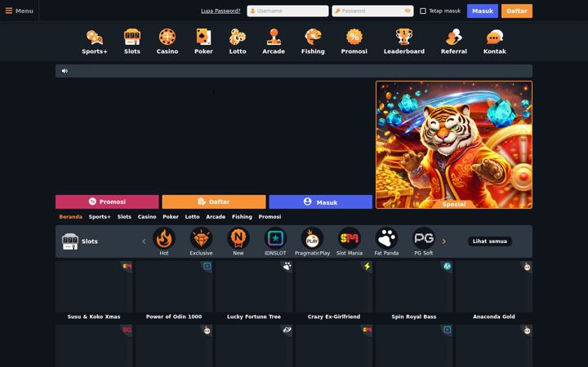
Task: Click the pink Promosi banner button
Action: [x=107, y=201]
